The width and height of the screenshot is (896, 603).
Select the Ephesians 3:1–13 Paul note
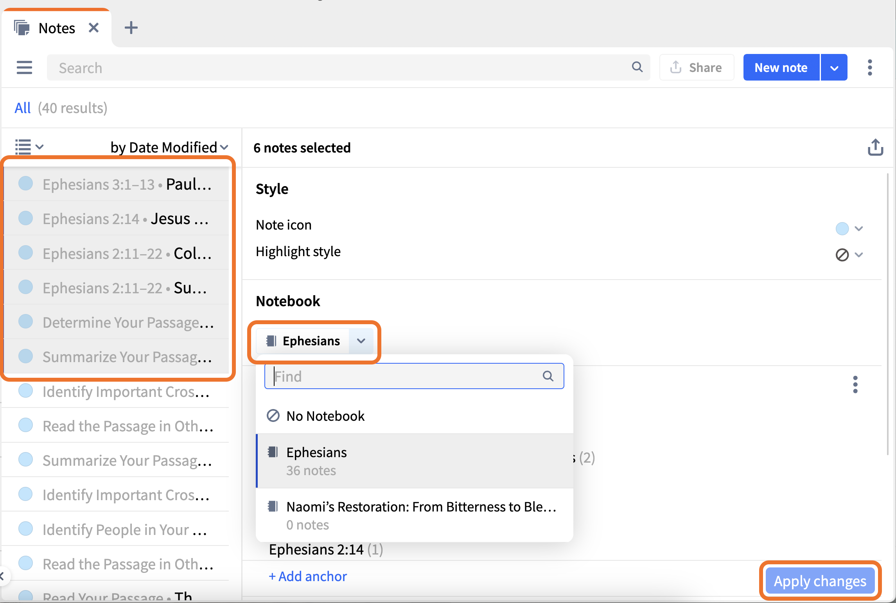pyautogui.click(x=117, y=184)
